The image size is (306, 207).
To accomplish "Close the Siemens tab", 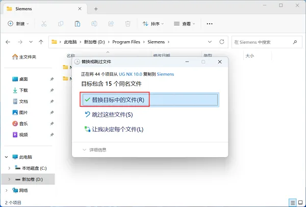I will pos(80,9).
